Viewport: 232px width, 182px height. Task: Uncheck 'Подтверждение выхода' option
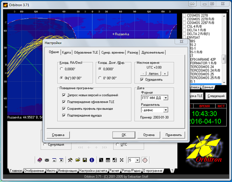click(64, 115)
